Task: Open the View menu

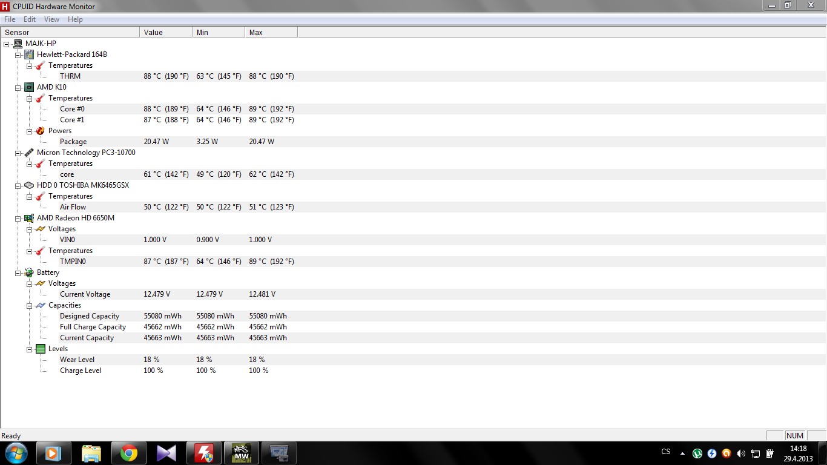Action: 51,19
